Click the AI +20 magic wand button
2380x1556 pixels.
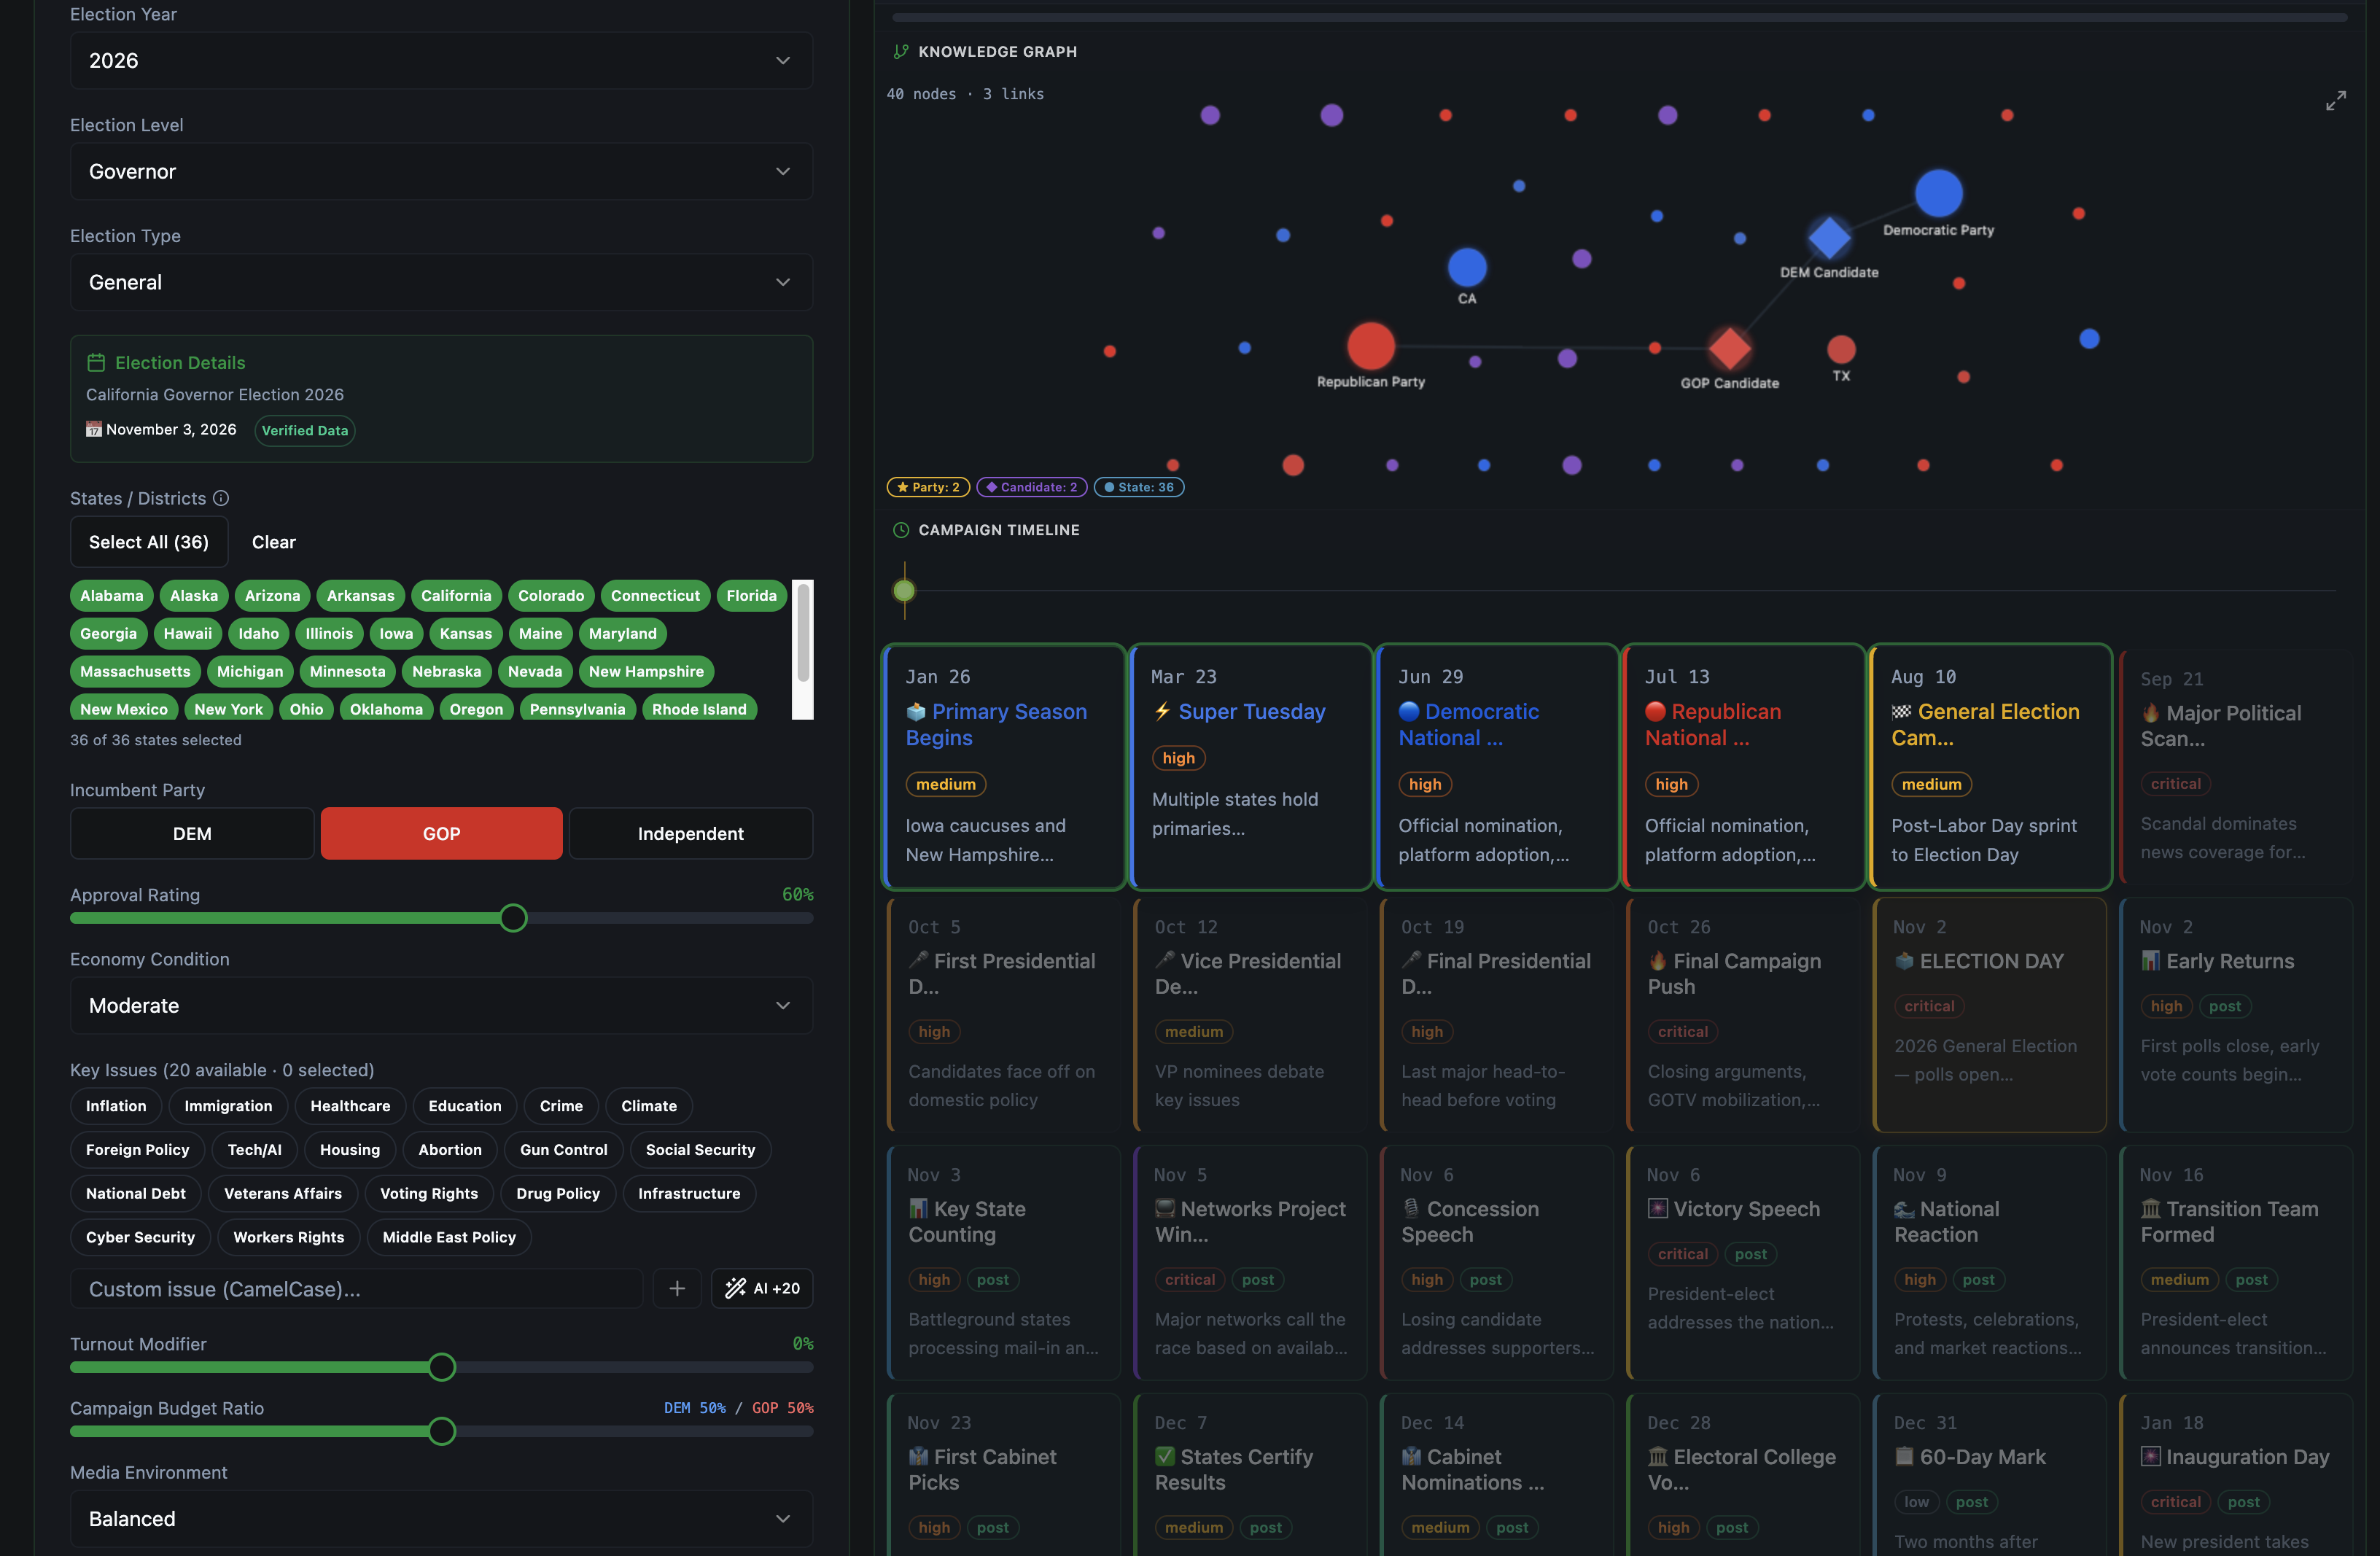tap(762, 1288)
